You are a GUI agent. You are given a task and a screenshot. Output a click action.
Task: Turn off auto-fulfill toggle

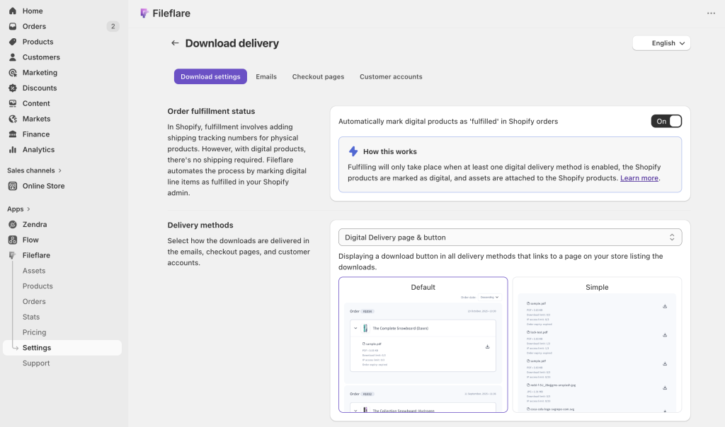666,122
